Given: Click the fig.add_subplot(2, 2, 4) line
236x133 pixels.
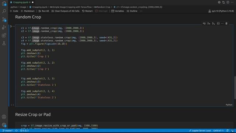Looking at the screenshot, I should pyautogui.click(x=38, y=91).
